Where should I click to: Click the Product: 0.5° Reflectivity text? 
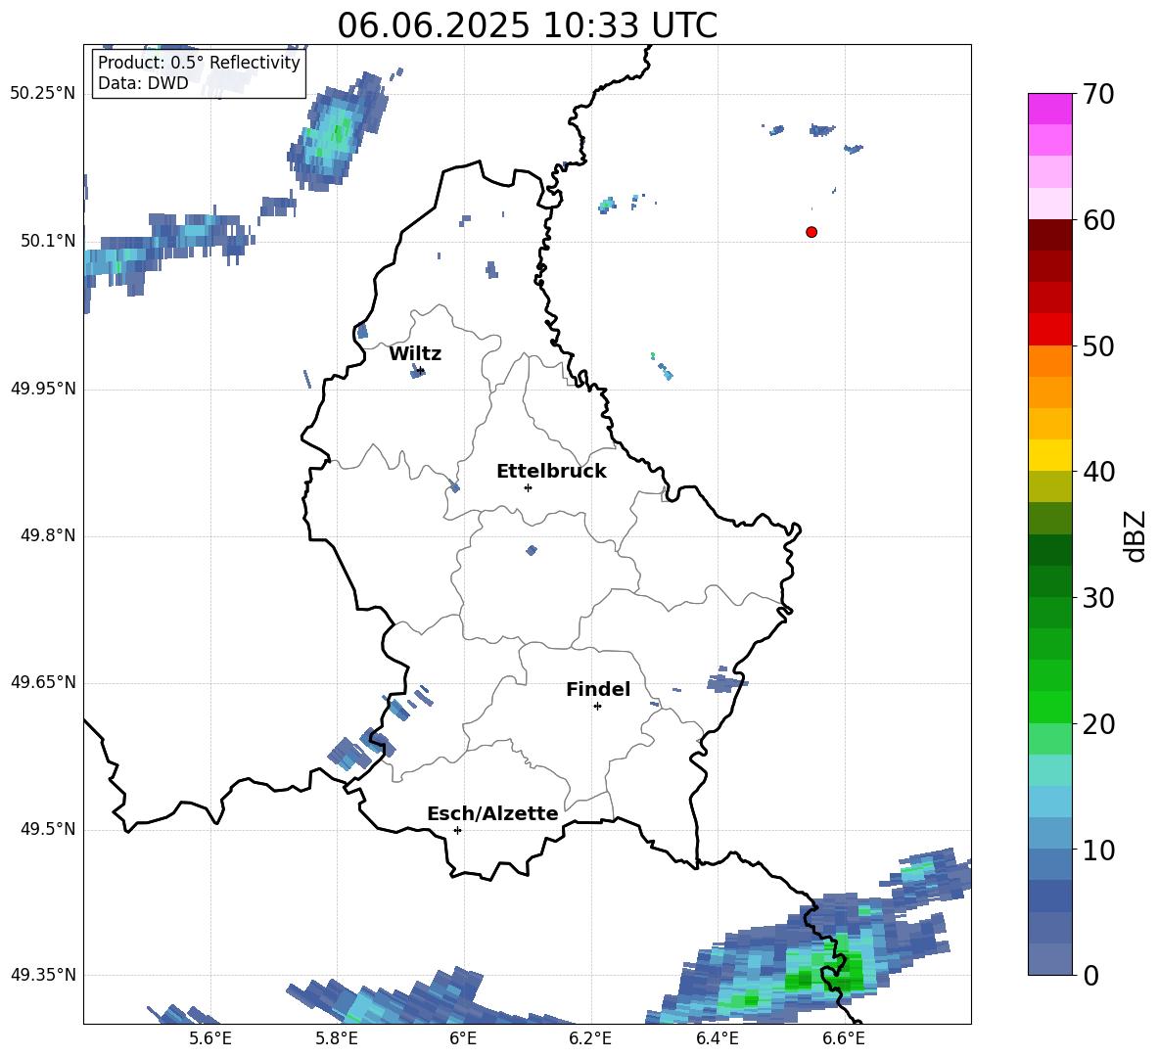(x=199, y=63)
